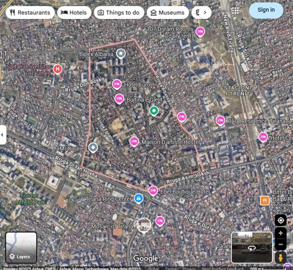Select the Ebel Boutique Hotel pin

[153, 191]
